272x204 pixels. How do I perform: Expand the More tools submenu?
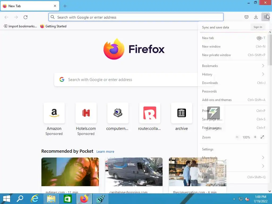pyautogui.click(x=233, y=158)
